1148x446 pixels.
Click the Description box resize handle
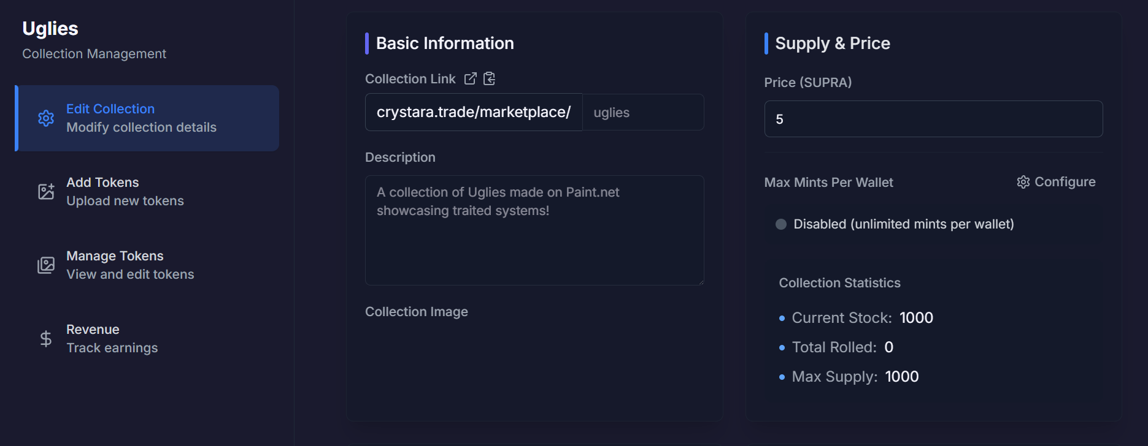[701, 282]
